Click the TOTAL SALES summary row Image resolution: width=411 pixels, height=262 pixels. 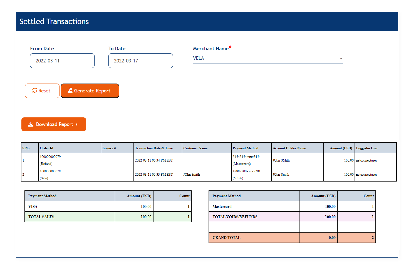(x=41, y=217)
